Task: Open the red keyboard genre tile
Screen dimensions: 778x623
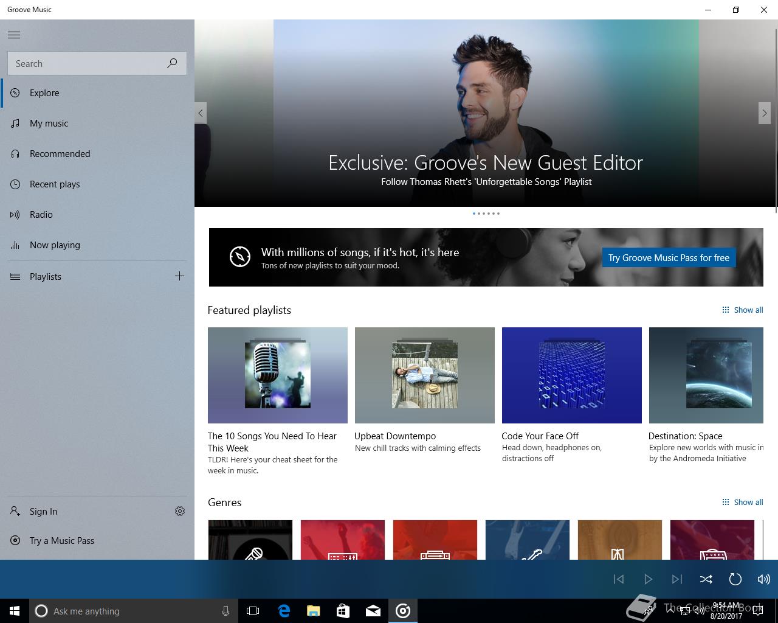Action: click(343, 540)
